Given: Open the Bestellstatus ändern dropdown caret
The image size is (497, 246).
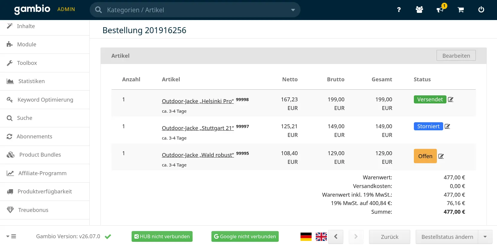Looking at the screenshot, I should click(485, 237).
